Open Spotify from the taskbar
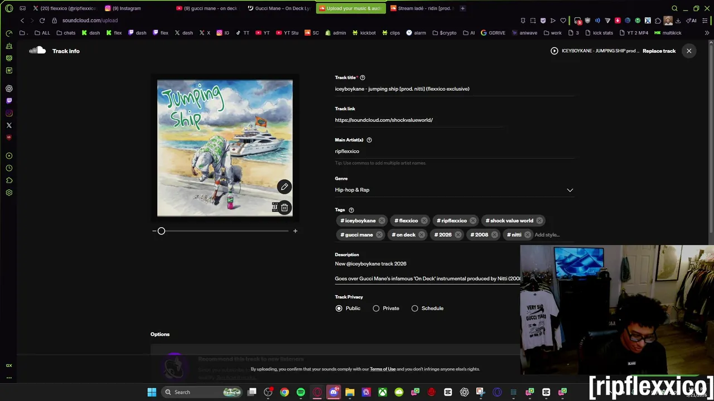Viewport: 714px width, 401px height. pos(301,392)
